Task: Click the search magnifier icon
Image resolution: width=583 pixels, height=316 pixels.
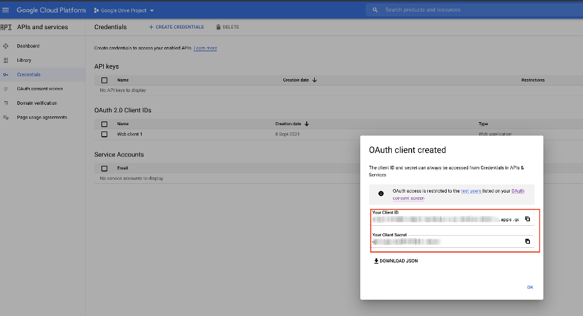Action: (x=375, y=10)
